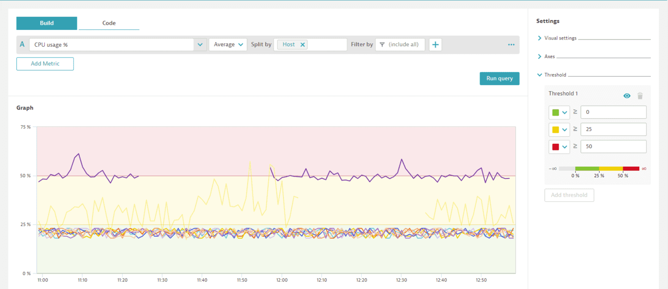Remove the Host split using its X icon
The height and width of the screenshot is (289, 668).
[303, 44]
